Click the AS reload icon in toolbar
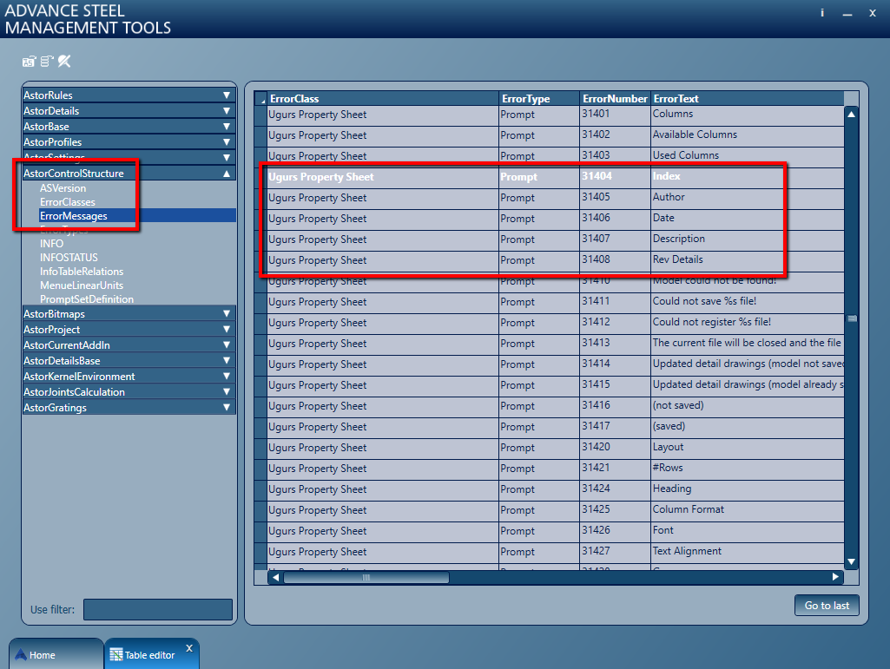 (29, 62)
